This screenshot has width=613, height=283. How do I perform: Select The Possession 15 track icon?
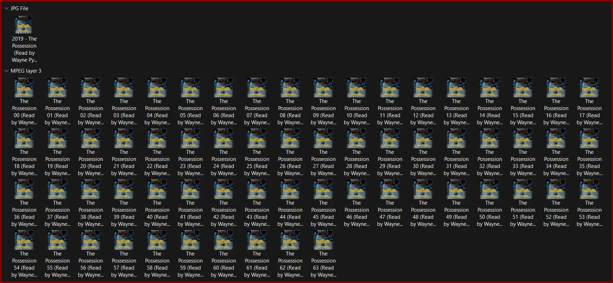coord(523,88)
